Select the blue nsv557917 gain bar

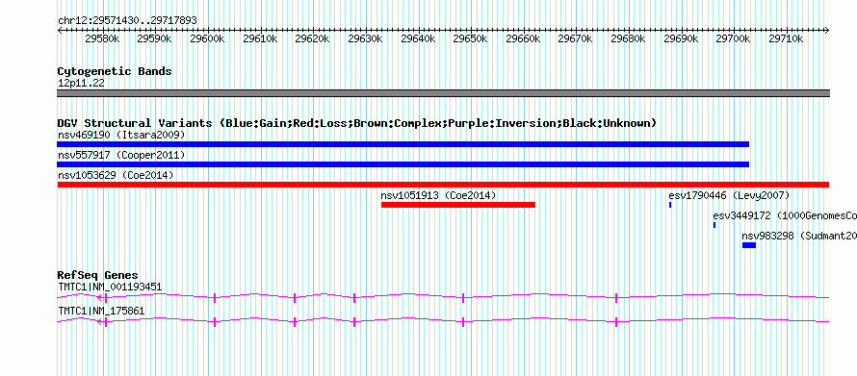403,164
